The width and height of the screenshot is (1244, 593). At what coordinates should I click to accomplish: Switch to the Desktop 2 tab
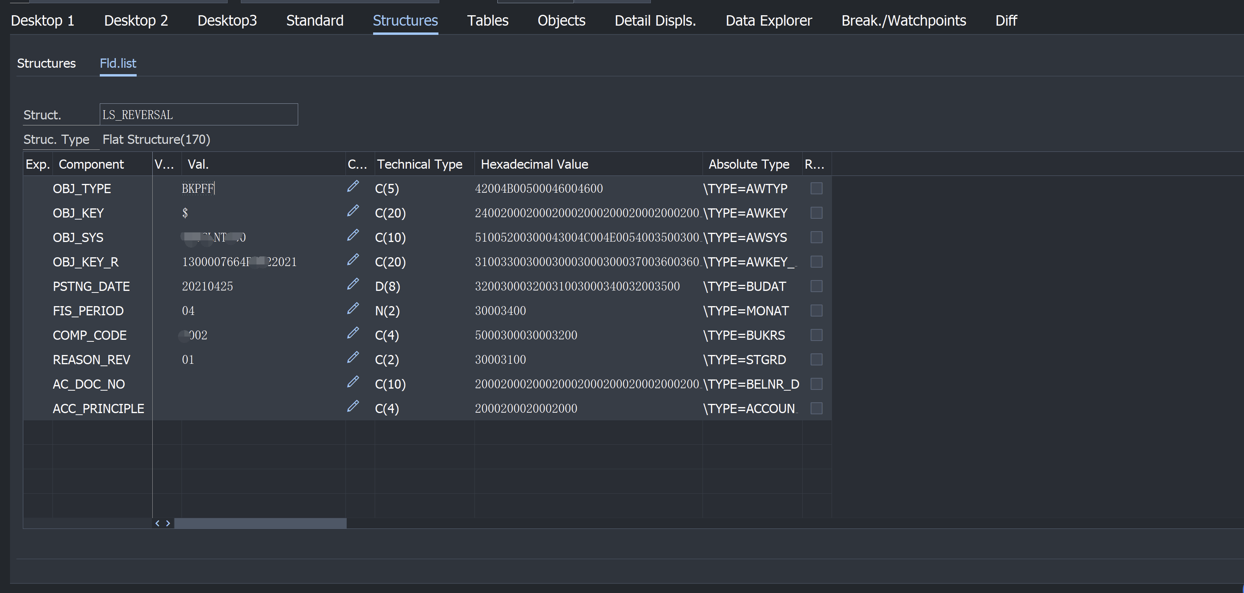[x=136, y=21]
